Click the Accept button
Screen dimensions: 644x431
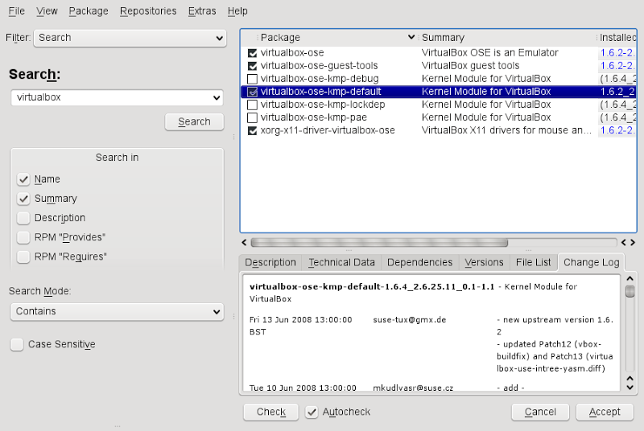click(604, 412)
